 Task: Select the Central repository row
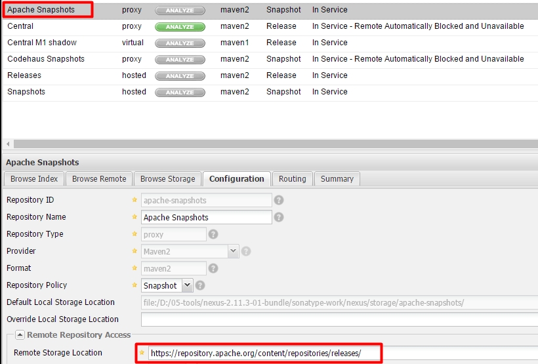click(270, 26)
